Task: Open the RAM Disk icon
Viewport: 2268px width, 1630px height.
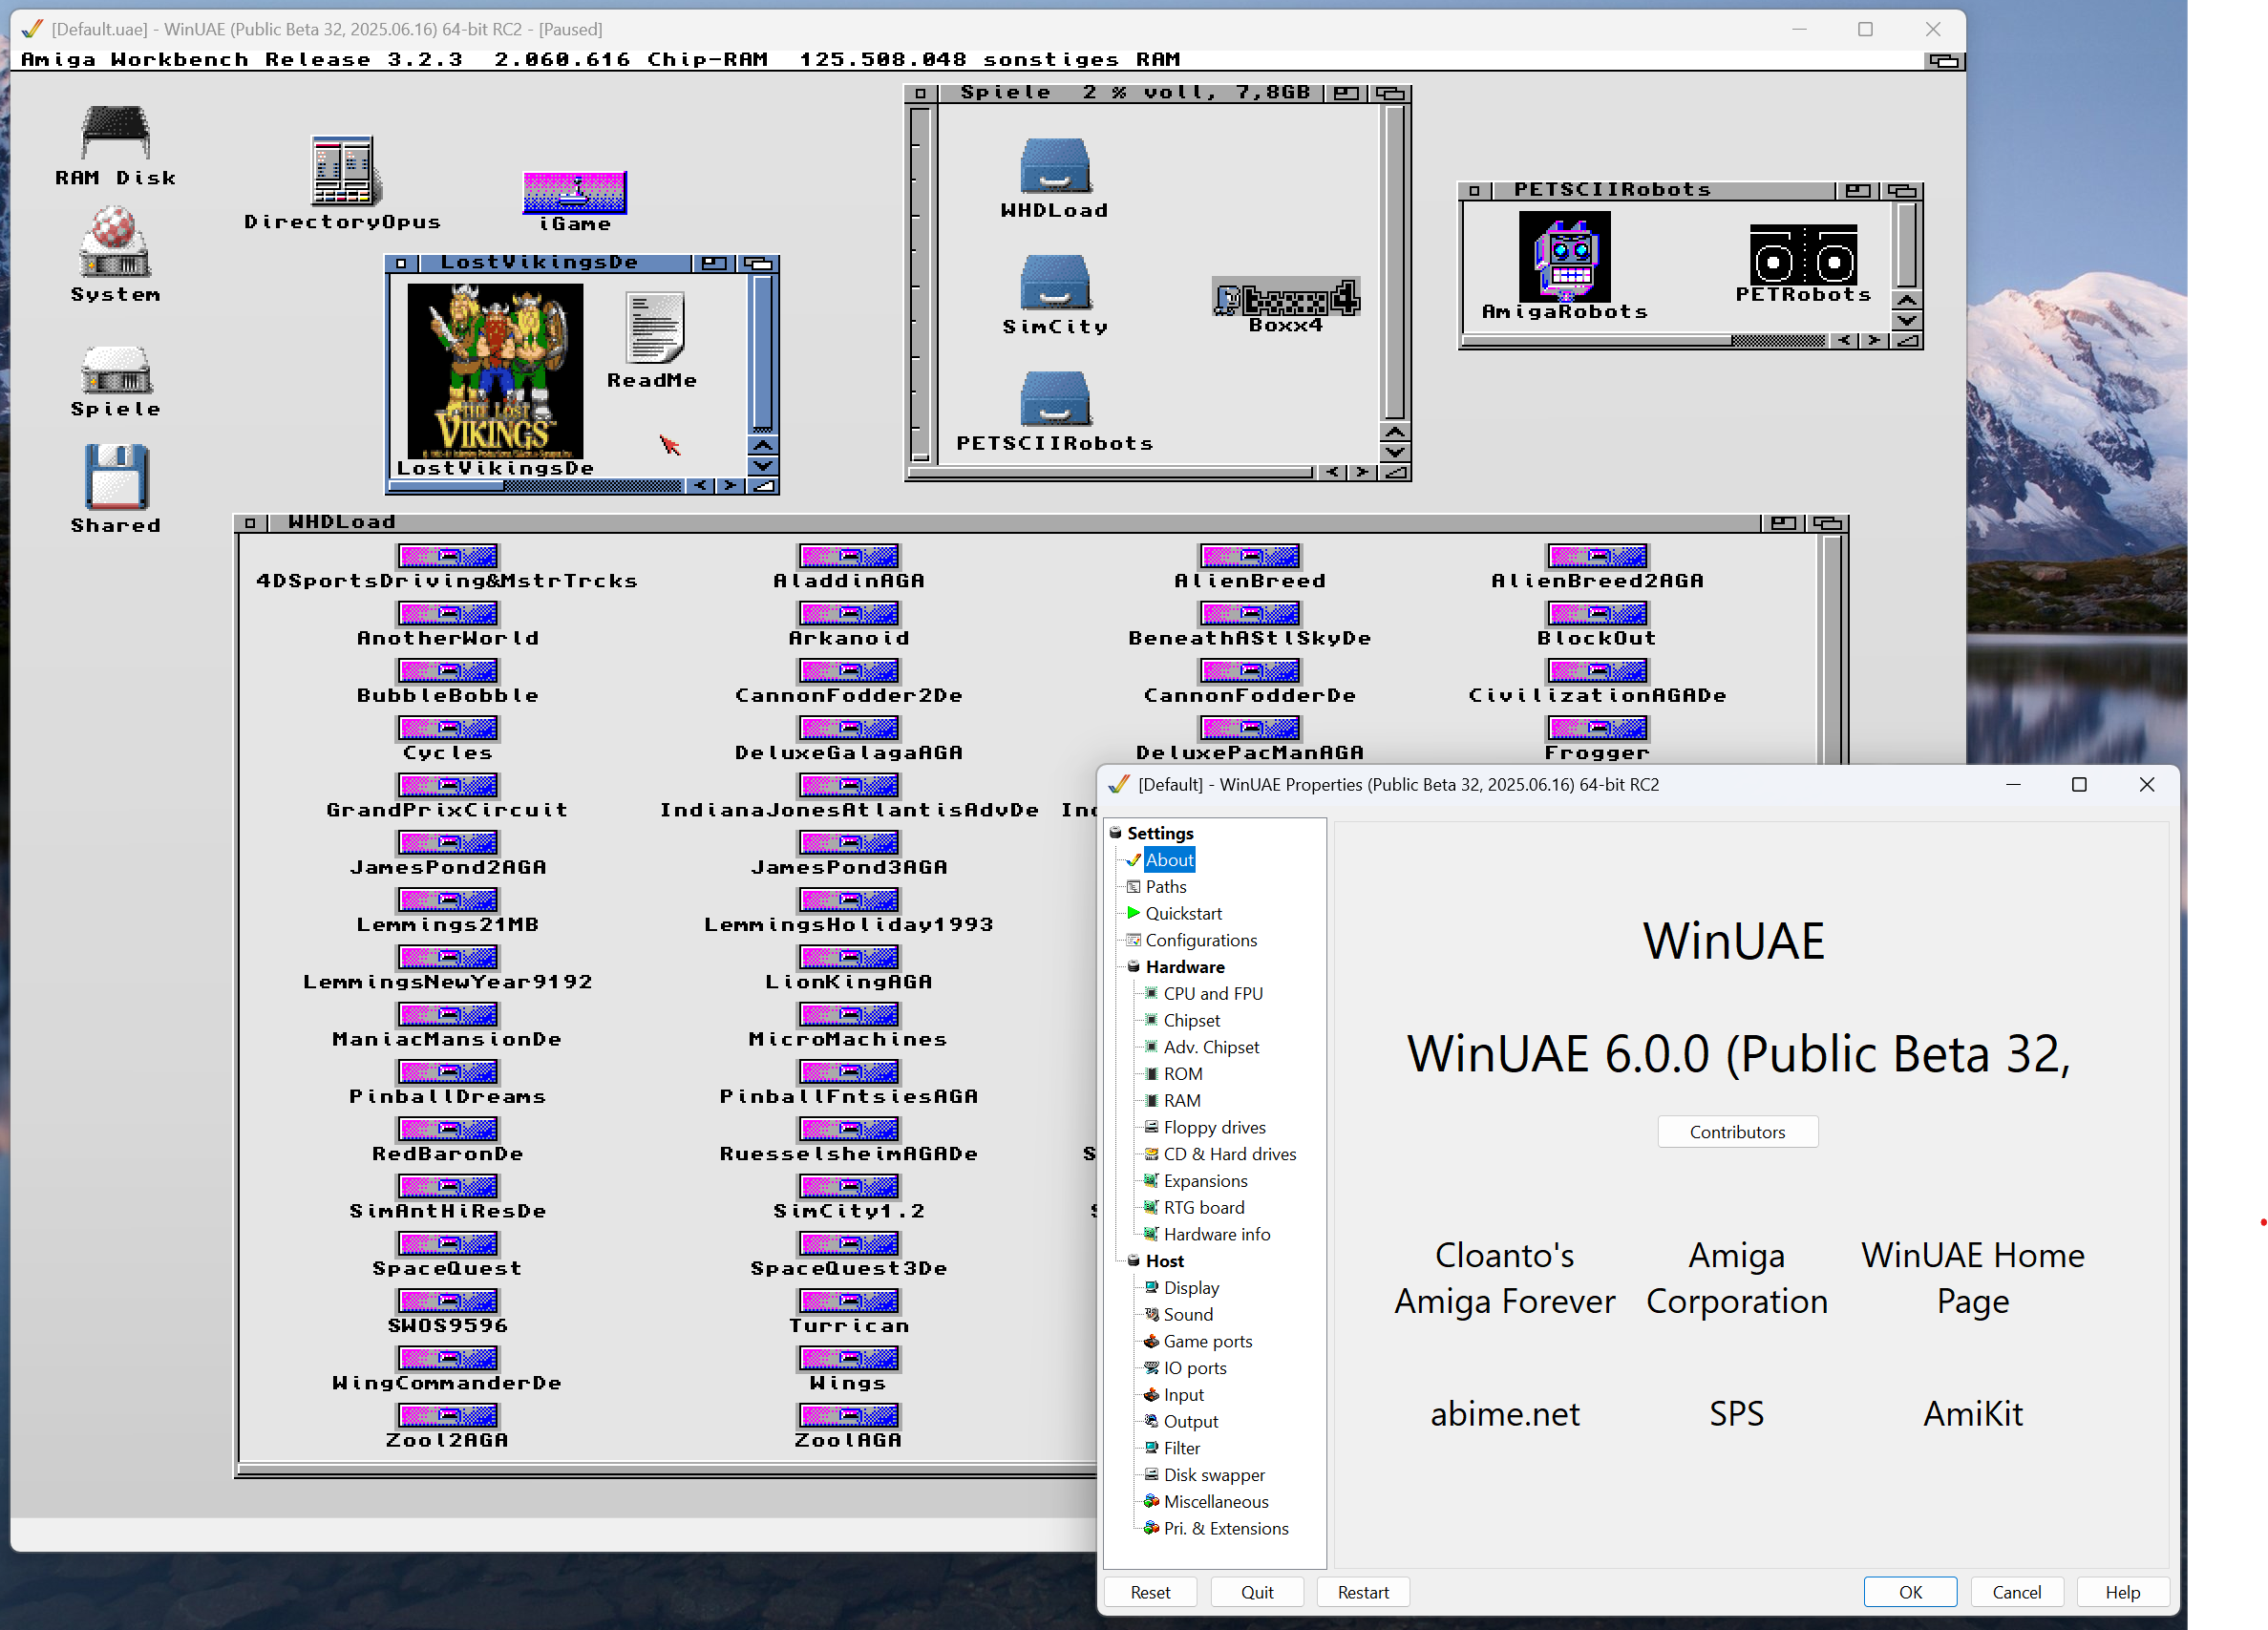Action: [115, 133]
